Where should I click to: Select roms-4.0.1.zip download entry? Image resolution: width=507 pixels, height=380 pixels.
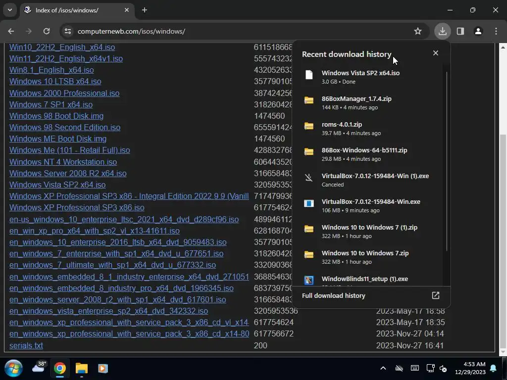(368, 128)
